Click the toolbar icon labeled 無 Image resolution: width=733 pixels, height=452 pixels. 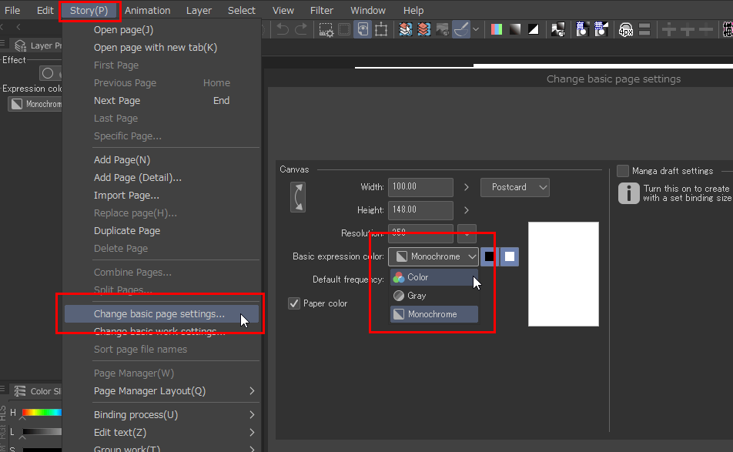tap(601, 29)
